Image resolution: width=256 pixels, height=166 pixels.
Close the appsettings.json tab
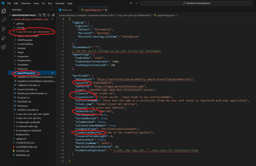[106, 10]
